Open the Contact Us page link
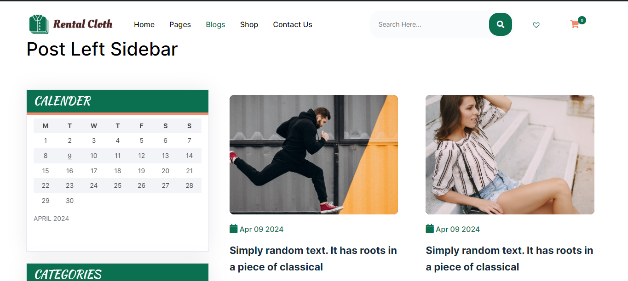 tap(293, 24)
